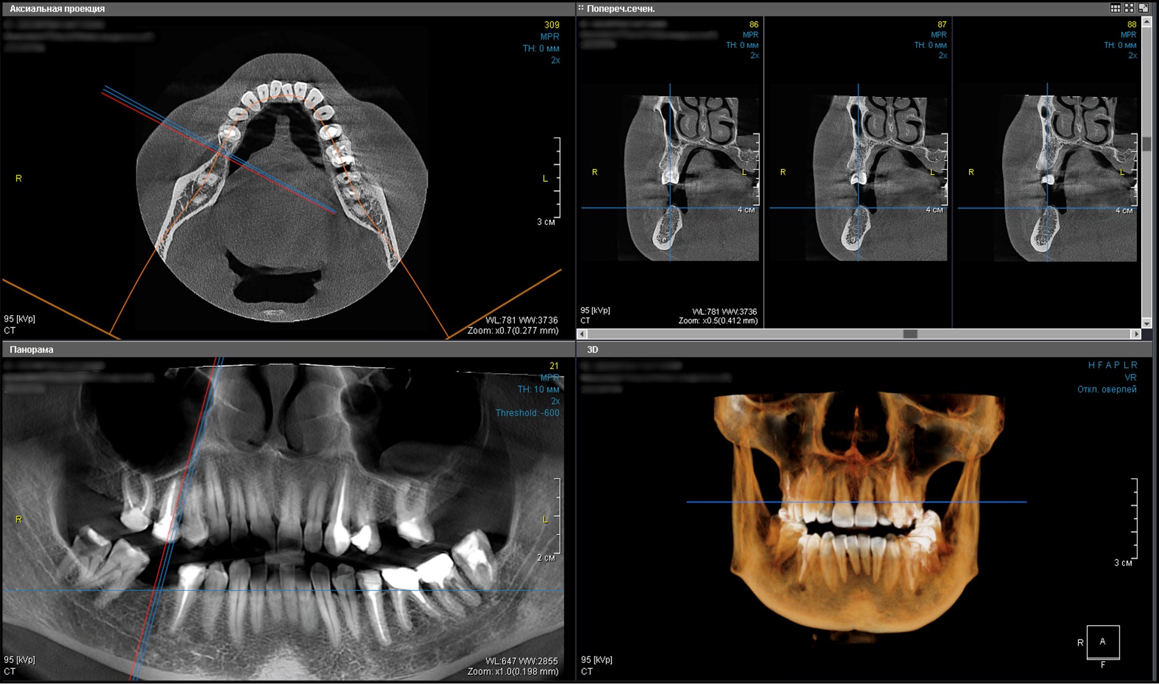Select the 3D panel title

592,350
